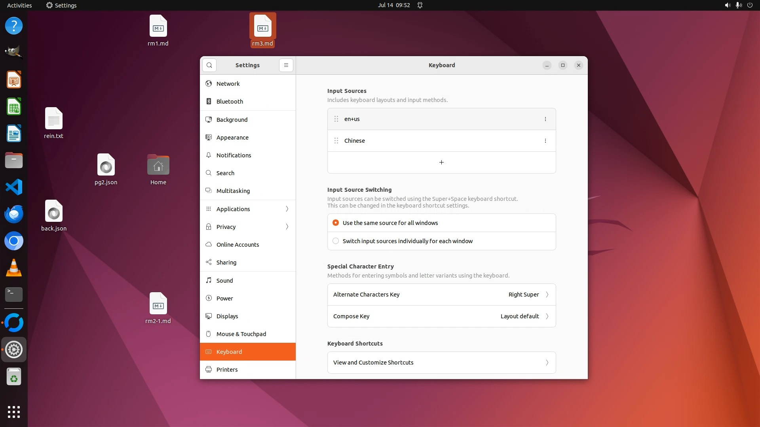The width and height of the screenshot is (760, 427).
Task: Go to Mouse & Touchpad settings
Action: tap(241, 334)
